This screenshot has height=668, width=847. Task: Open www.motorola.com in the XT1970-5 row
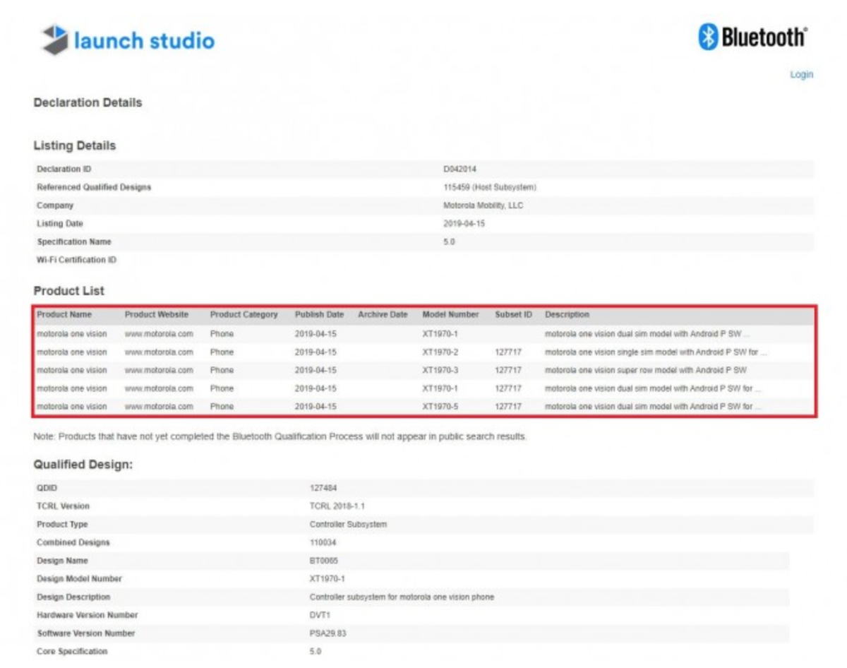click(x=159, y=407)
